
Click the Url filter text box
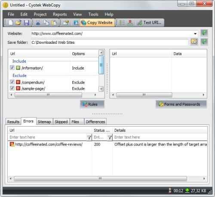tap(47, 137)
